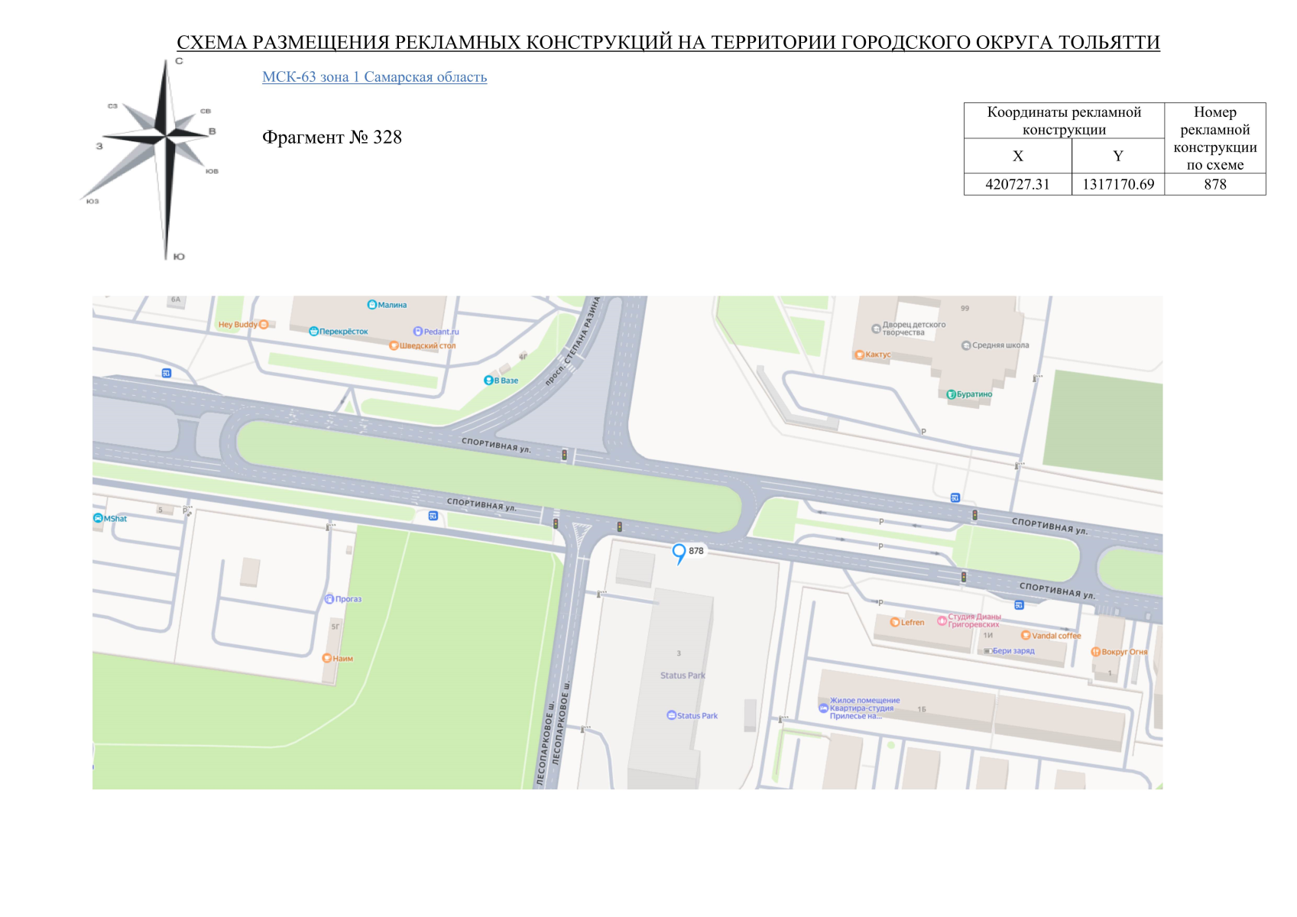The height and width of the screenshot is (917, 1297).
Task: Click the underlined СХЕМА РАЗМЕЩЕНИЯ title heading
Action: tap(668, 43)
